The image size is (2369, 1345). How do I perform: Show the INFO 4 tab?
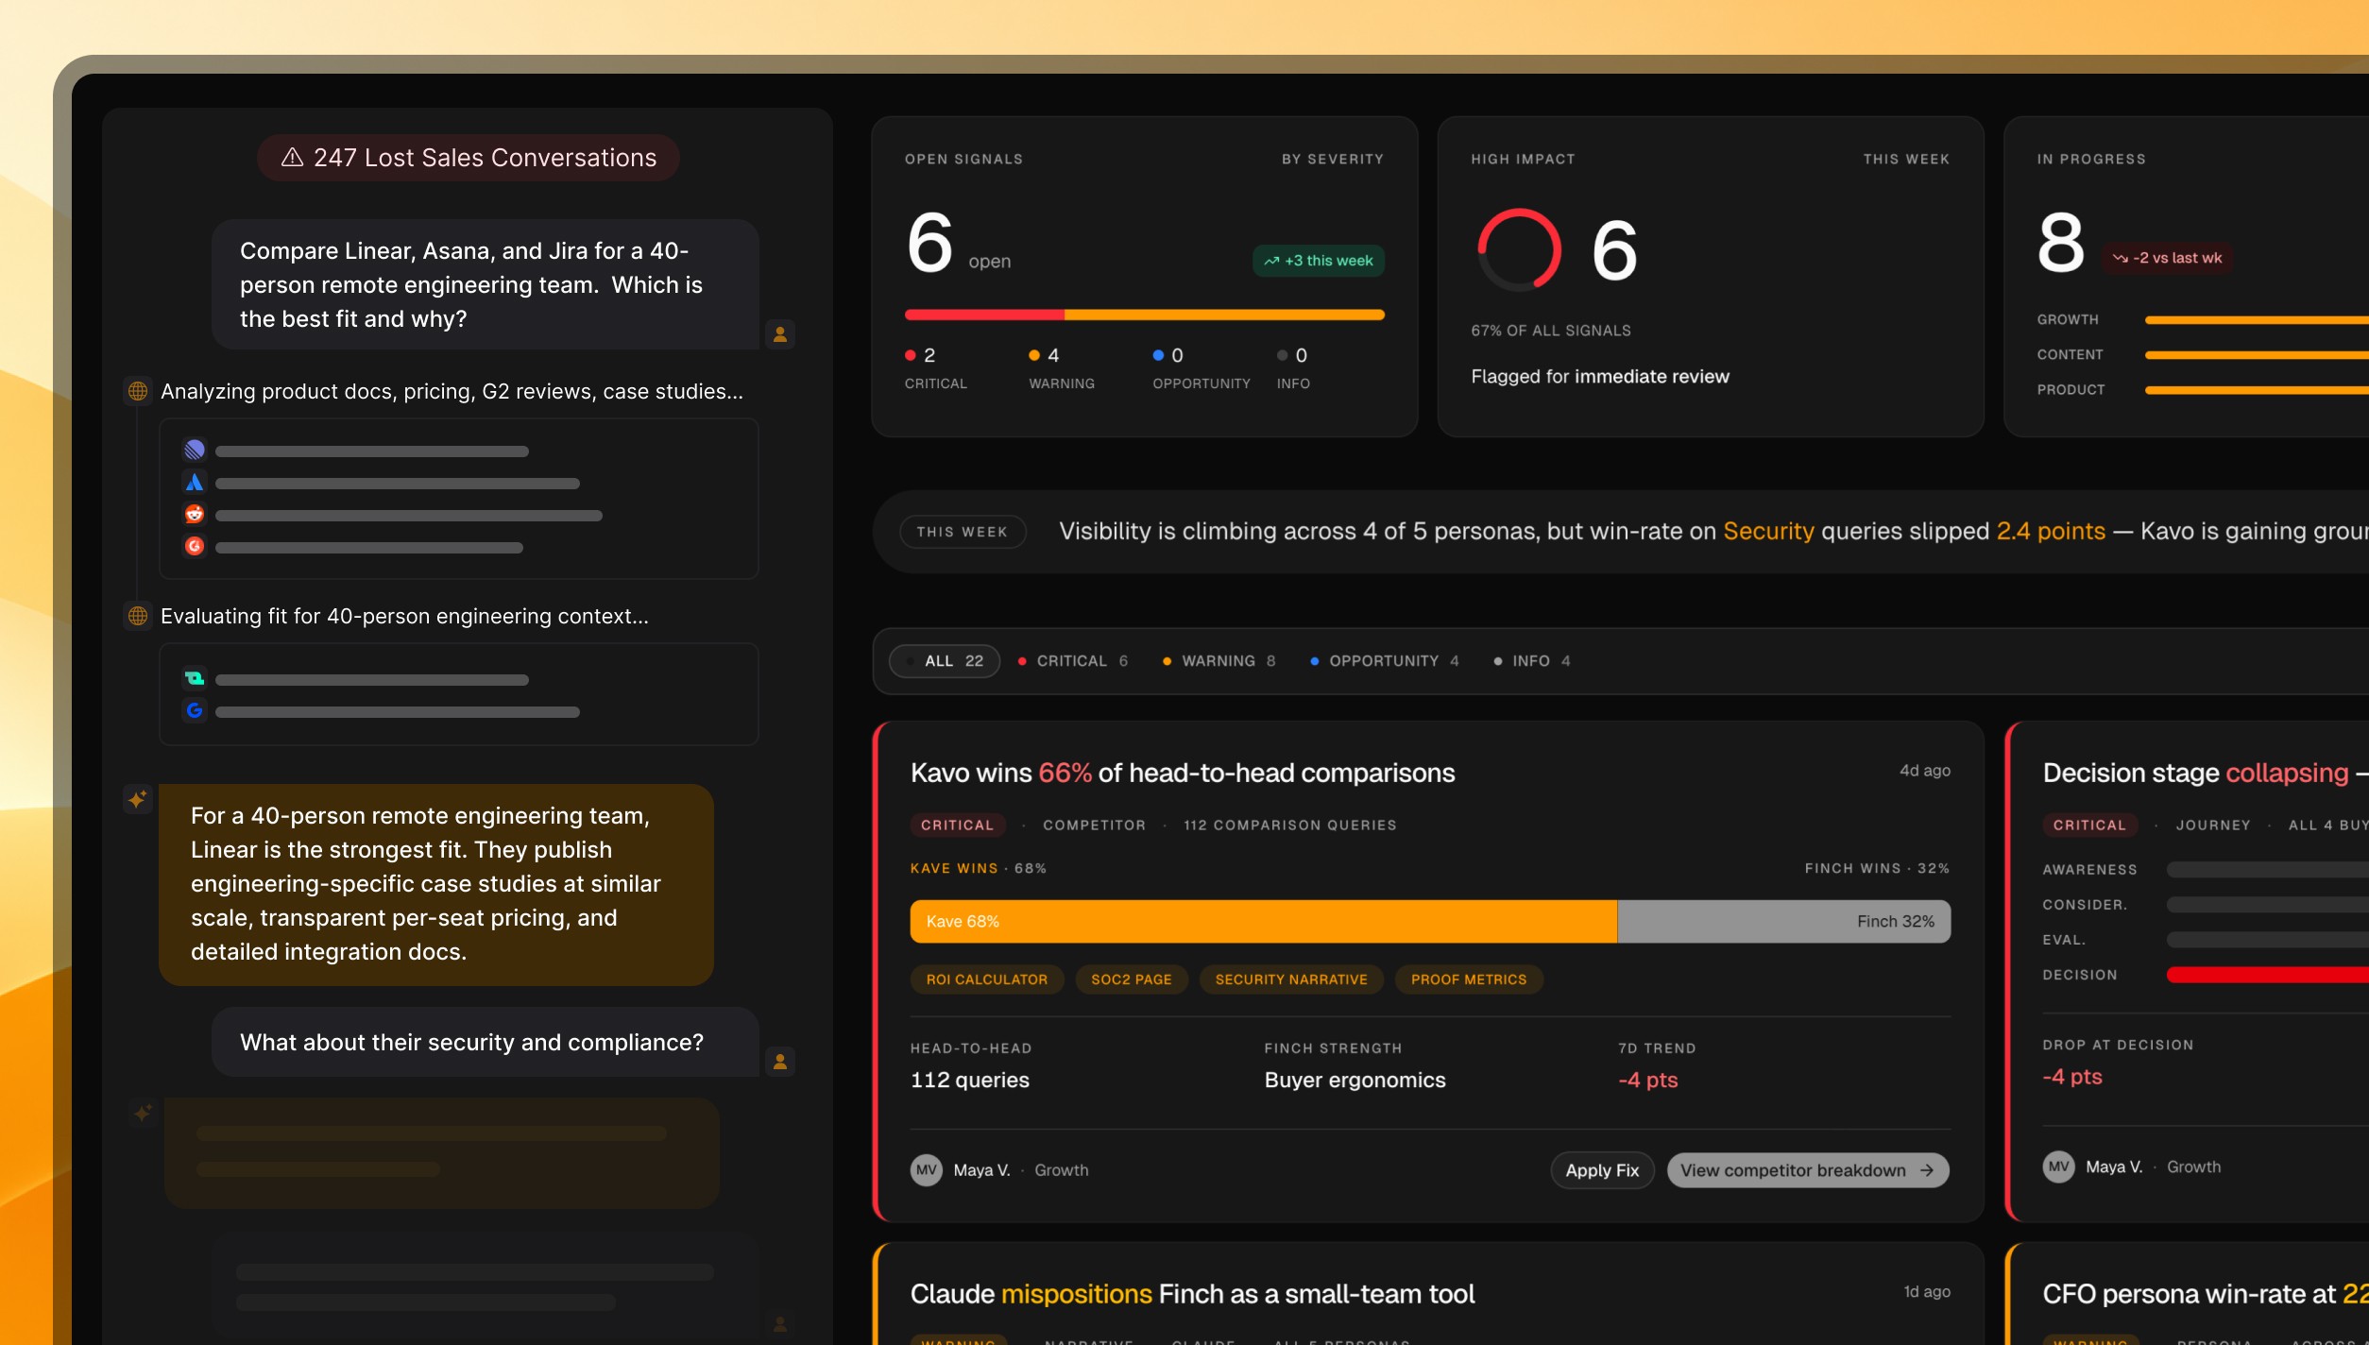tap(1532, 661)
